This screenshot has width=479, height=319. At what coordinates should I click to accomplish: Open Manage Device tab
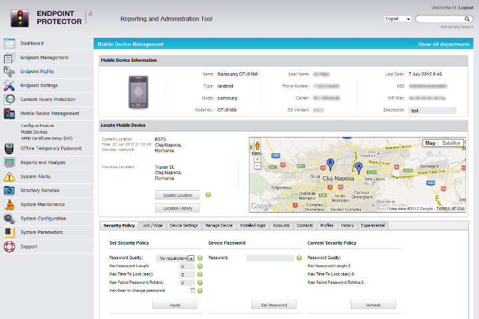point(219,225)
